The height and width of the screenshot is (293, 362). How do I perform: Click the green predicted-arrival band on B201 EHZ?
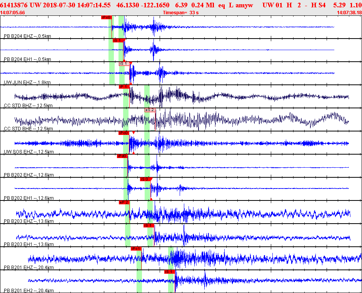[139, 270]
